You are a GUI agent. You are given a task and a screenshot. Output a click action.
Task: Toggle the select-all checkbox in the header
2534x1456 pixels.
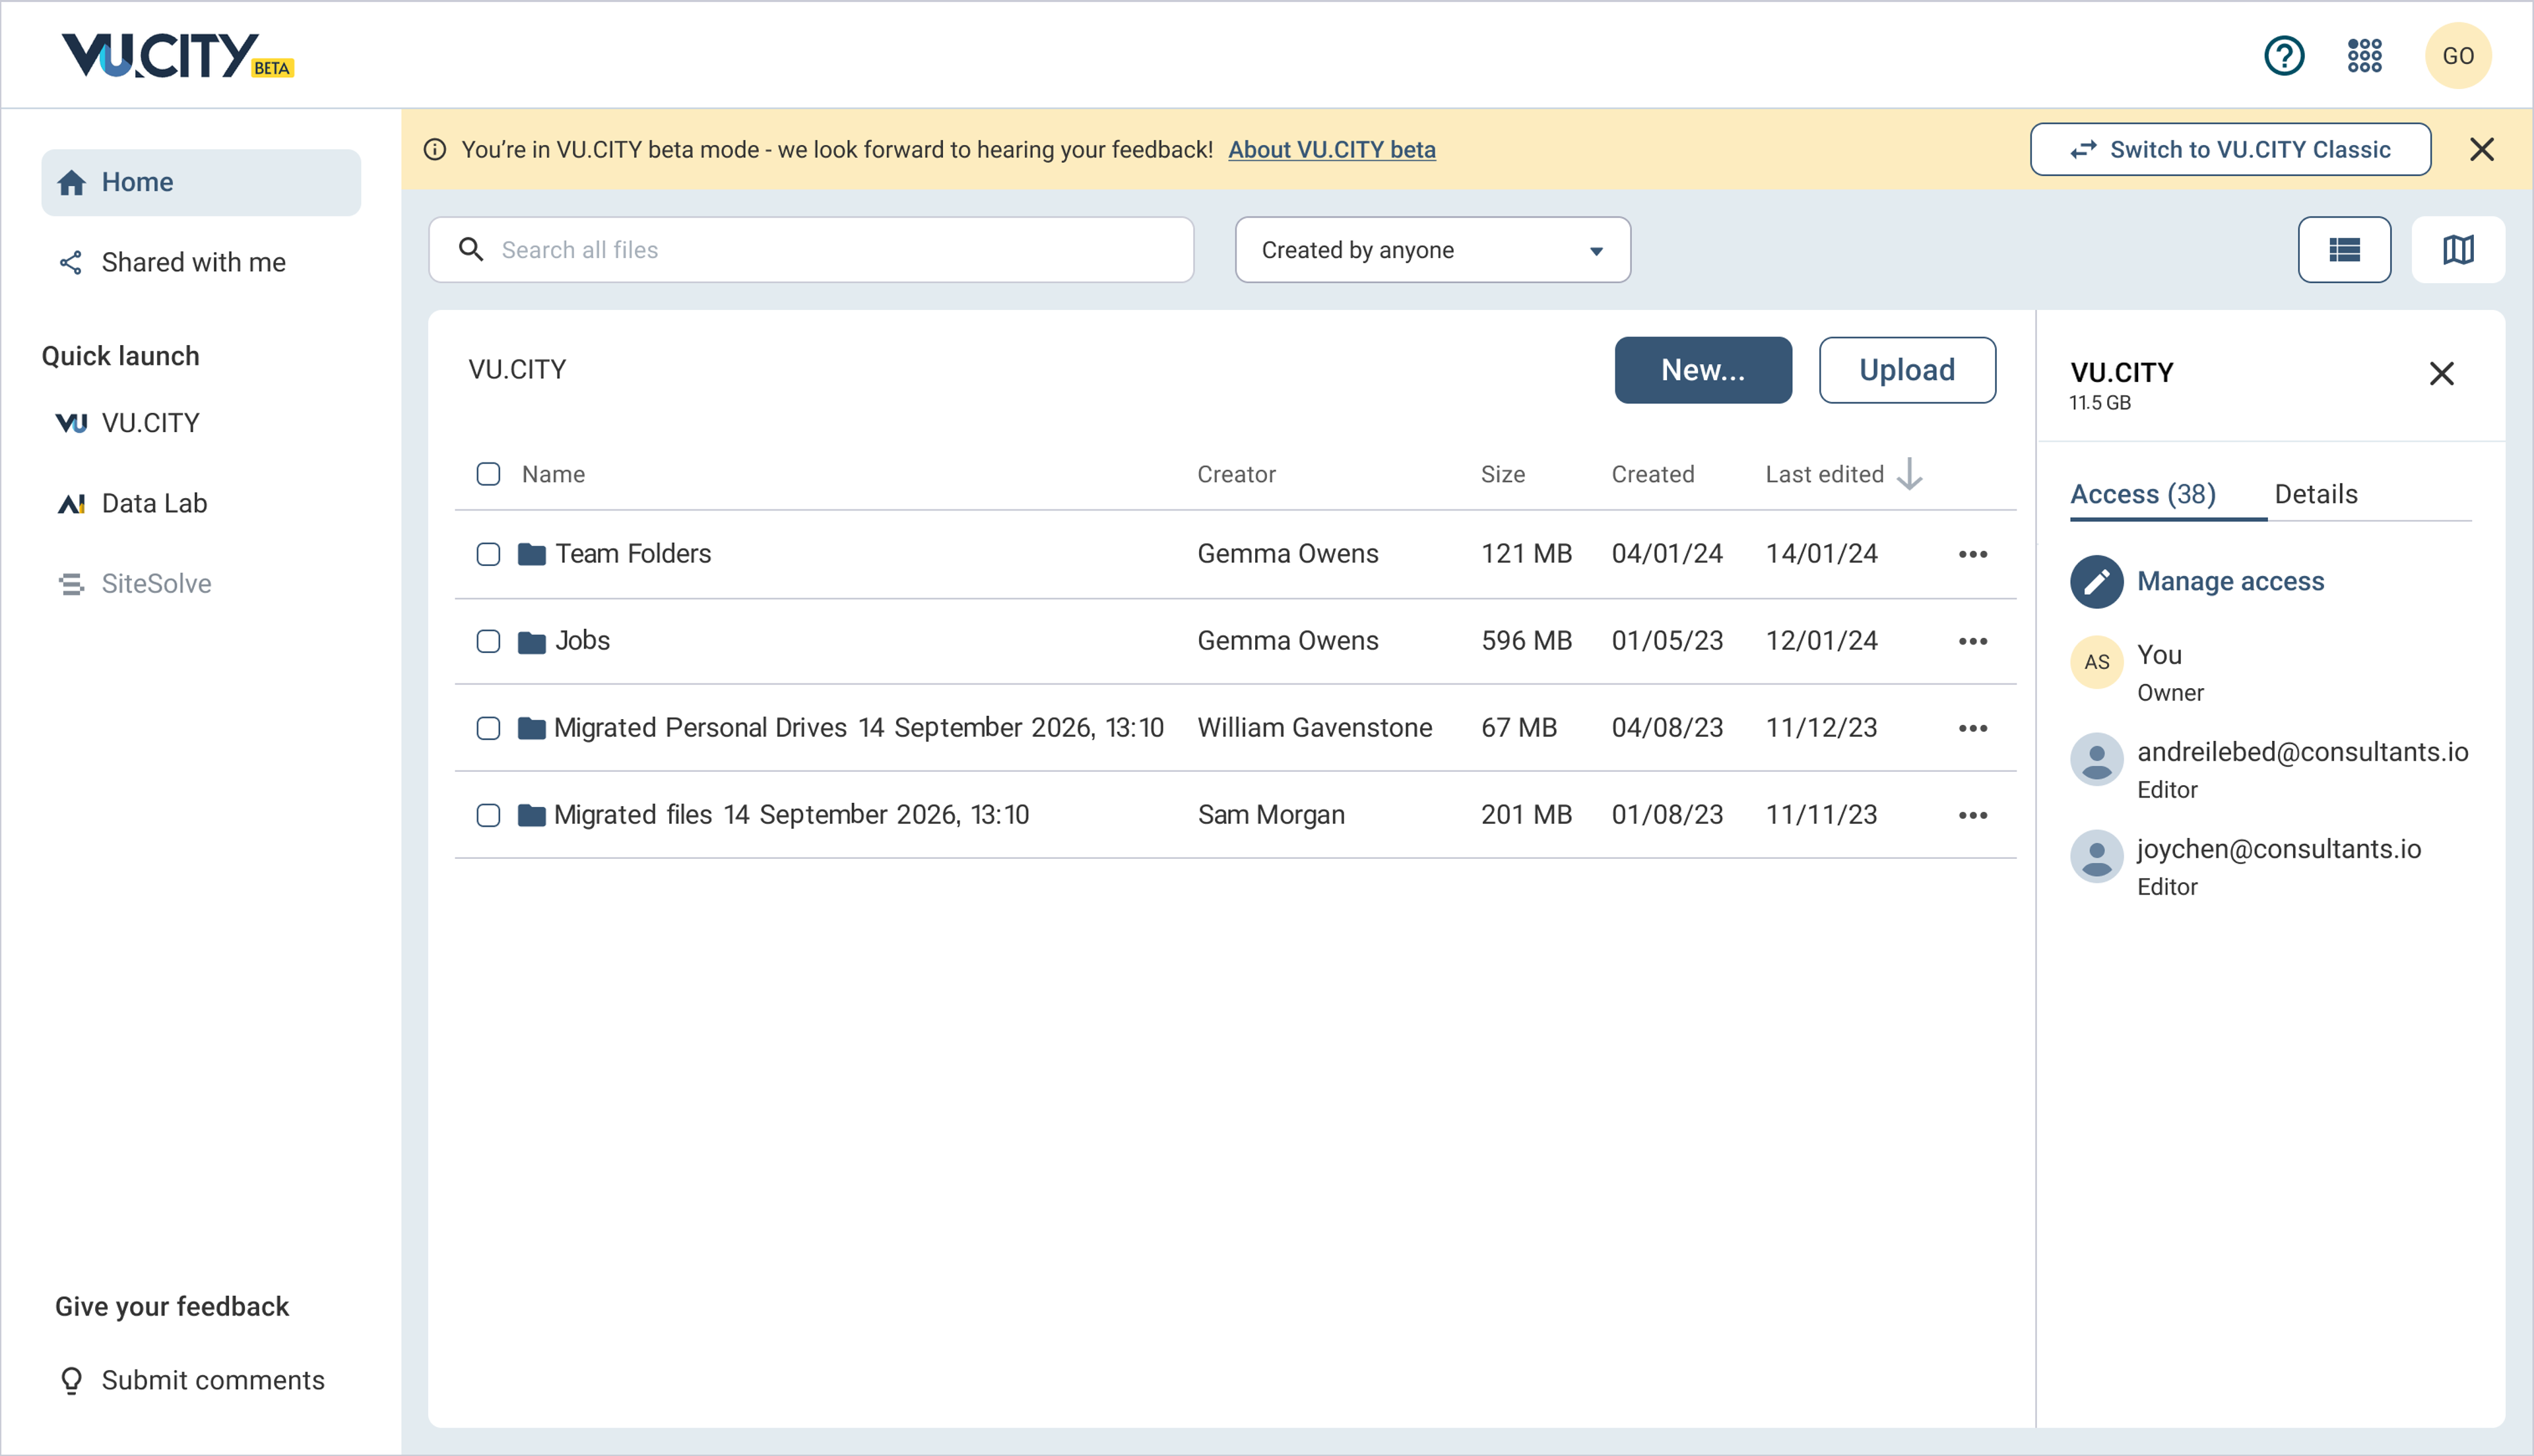[488, 474]
